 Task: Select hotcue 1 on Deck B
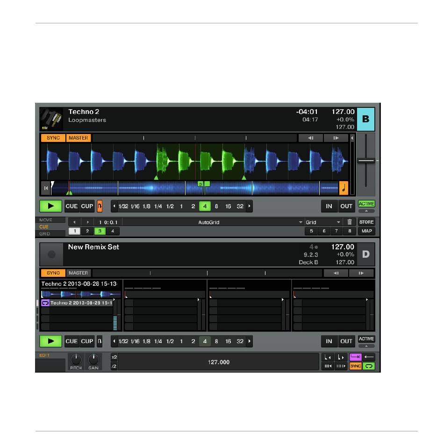pyautogui.click(x=75, y=231)
